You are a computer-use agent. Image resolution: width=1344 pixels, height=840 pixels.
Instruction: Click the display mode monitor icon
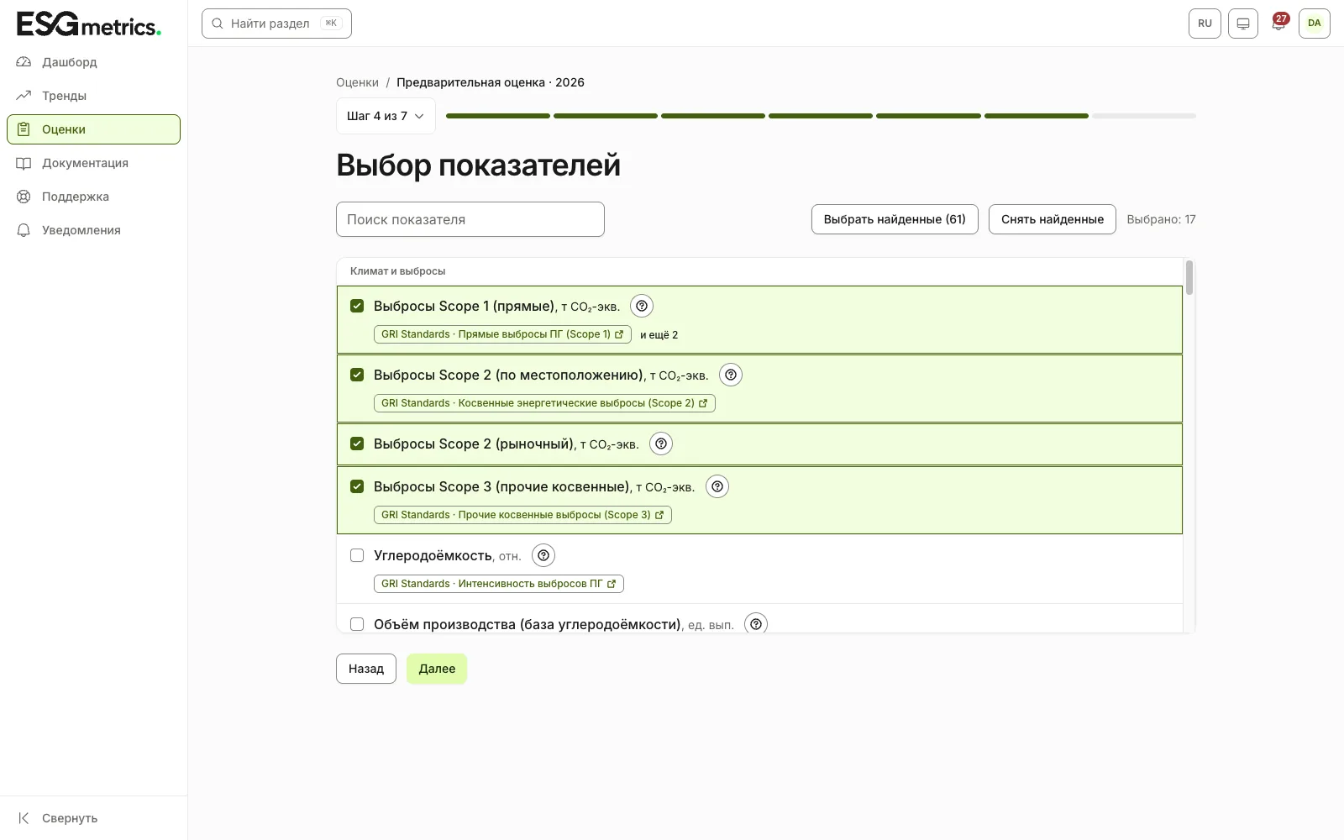coord(1243,24)
